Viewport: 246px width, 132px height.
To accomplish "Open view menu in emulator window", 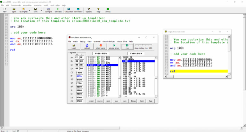I will point(89,41).
